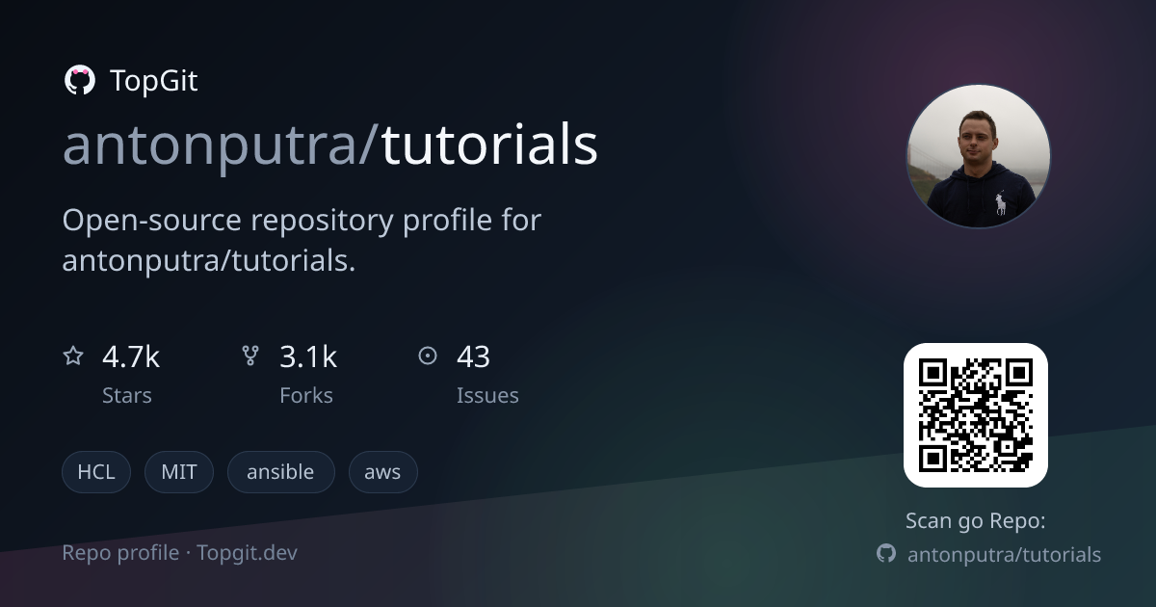The width and height of the screenshot is (1156, 607).
Task: Select the MIT tag
Action: [179, 472]
